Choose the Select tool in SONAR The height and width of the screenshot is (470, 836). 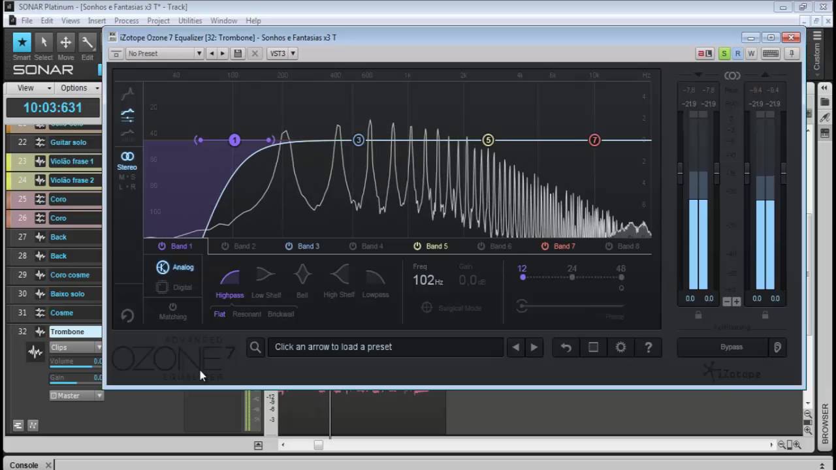coord(44,42)
